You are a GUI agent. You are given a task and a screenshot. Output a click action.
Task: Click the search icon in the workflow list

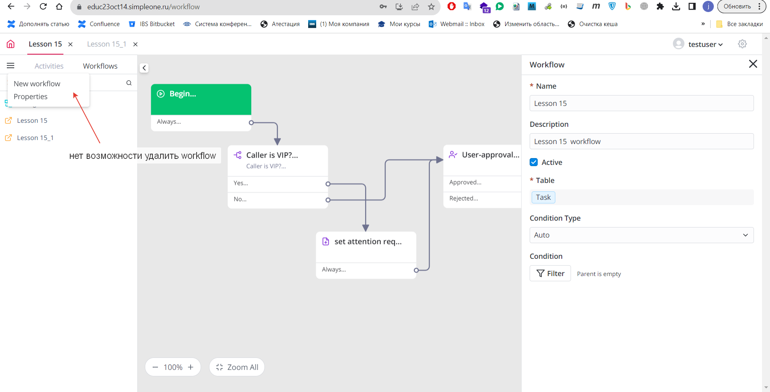[x=129, y=83]
